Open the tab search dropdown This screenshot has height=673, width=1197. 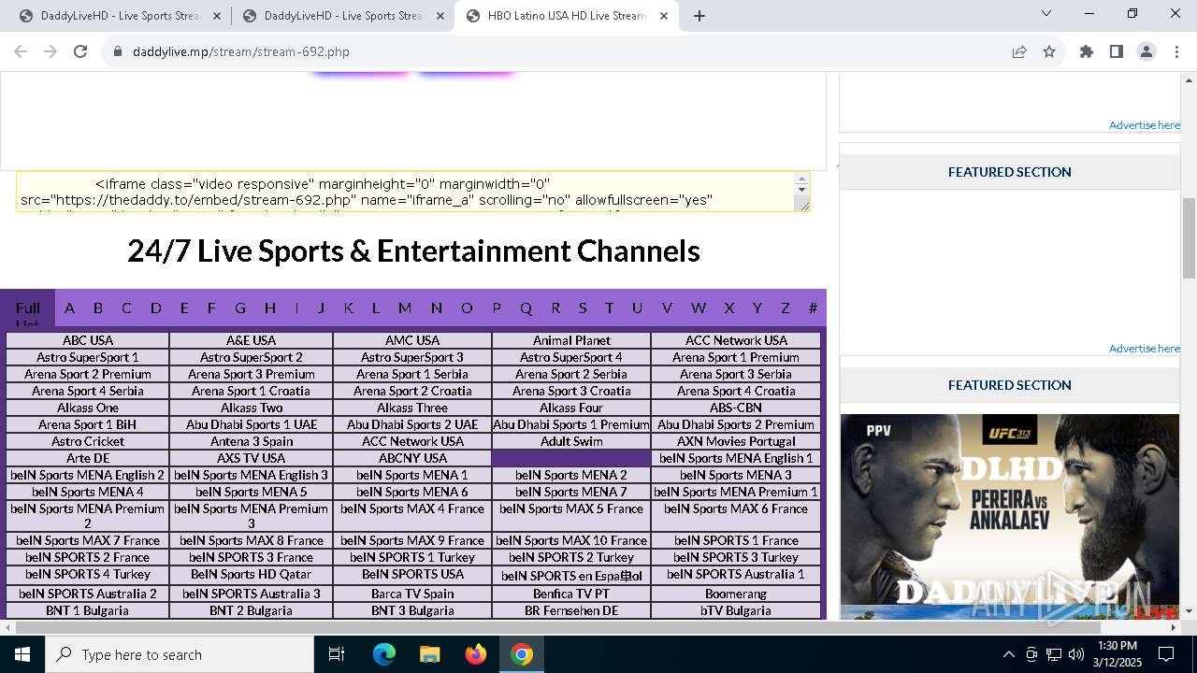(1046, 14)
